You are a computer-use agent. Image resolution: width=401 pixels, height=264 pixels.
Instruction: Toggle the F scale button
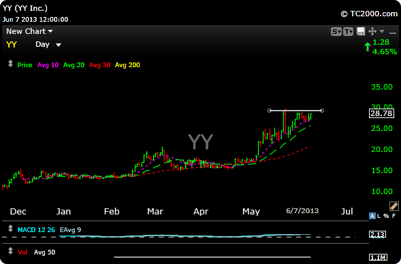coord(394,216)
